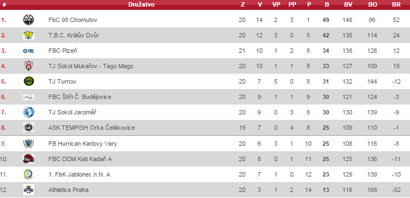This screenshot has height=198, width=410.
Task: Click the TJ Sokol Mukařov team logo
Action: (28, 66)
